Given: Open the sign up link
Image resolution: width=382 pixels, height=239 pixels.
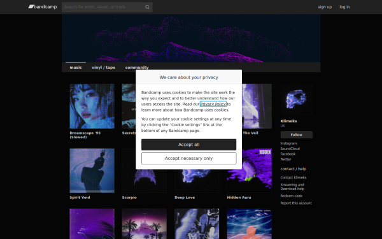Looking at the screenshot, I should tap(325, 7).
